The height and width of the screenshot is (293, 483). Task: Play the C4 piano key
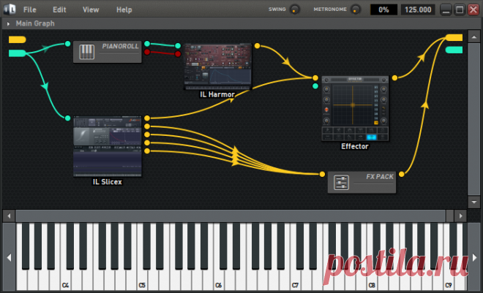[65, 281]
